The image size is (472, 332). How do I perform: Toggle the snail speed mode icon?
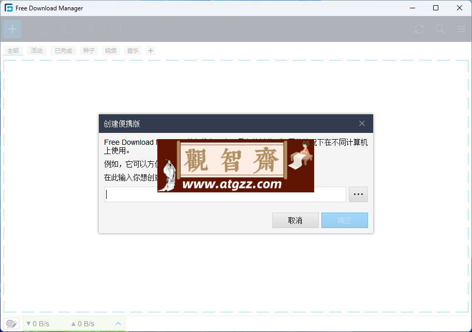[12, 324]
